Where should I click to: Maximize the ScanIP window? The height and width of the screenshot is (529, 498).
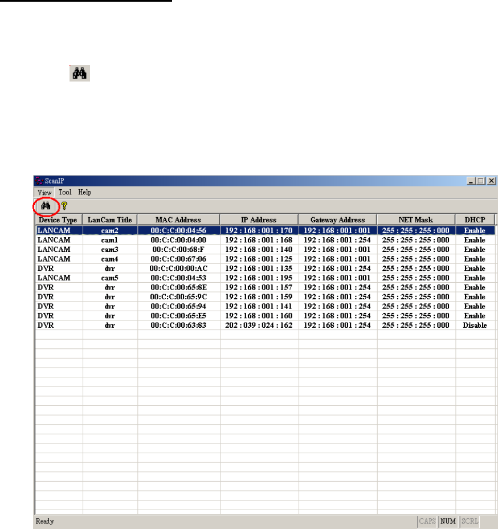tap(481, 181)
